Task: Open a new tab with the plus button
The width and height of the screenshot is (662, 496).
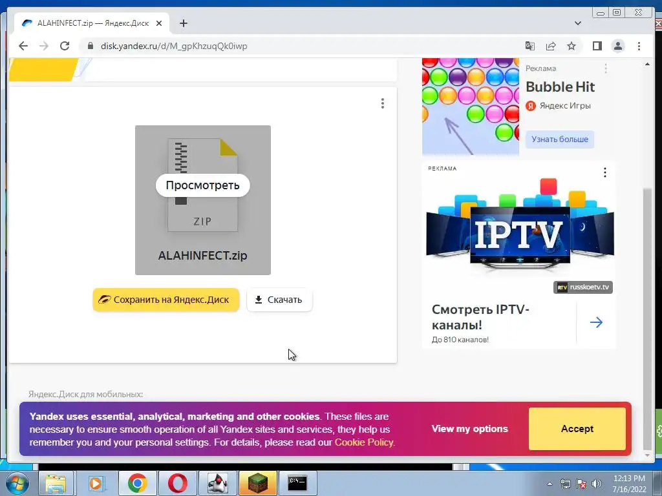Action: (183, 23)
